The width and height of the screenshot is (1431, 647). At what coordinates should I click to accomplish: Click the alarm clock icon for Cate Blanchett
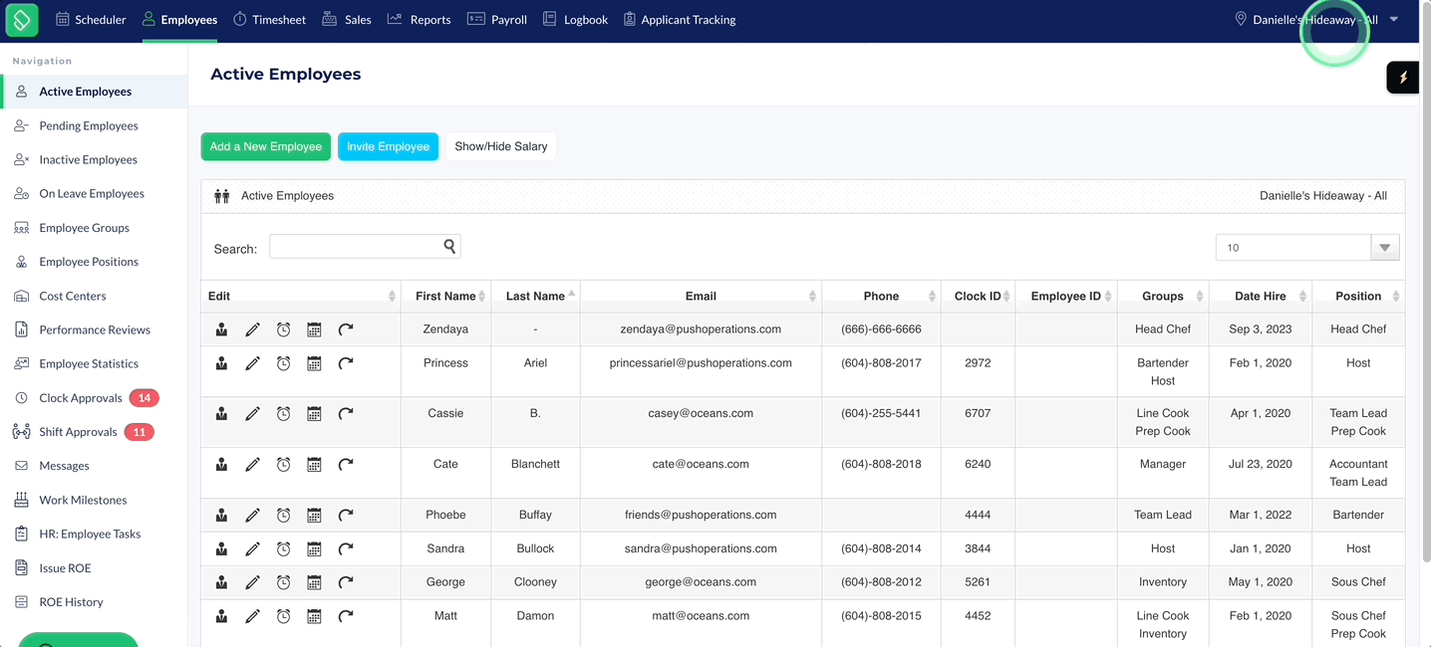(x=283, y=464)
